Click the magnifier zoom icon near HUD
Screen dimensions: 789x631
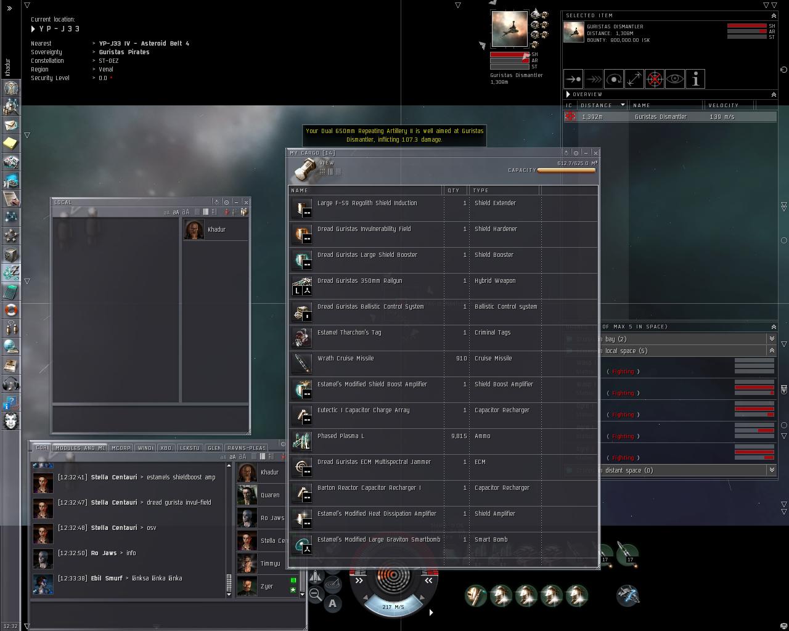[x=316, y=594]
